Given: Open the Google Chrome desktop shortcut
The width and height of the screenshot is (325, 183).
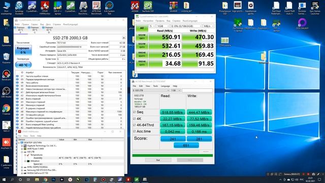Looking at the screenshot, I should (6, 109).
